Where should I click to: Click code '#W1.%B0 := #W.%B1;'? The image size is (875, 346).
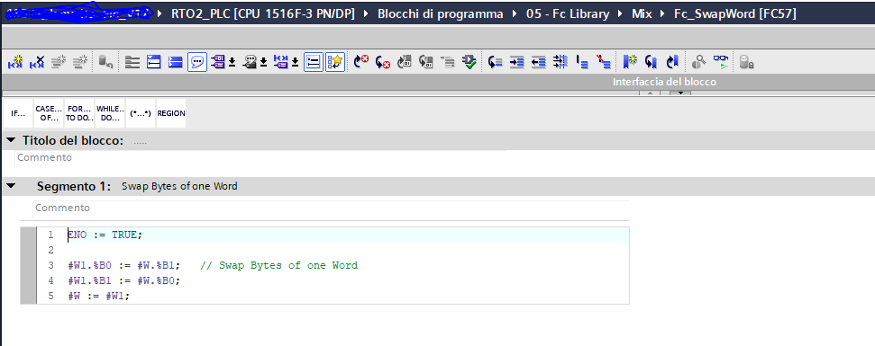123,265
